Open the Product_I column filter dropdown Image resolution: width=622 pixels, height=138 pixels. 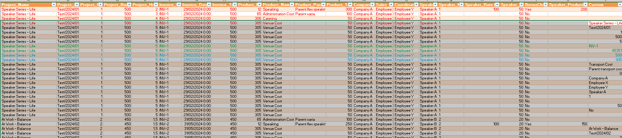[259, 5]
